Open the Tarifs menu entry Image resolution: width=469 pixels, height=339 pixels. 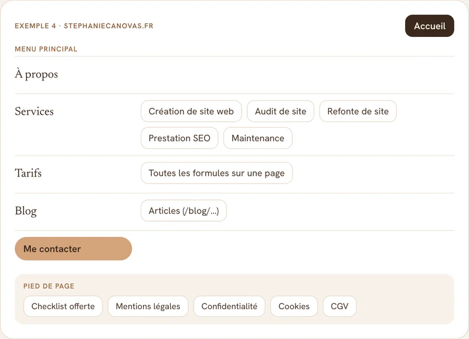[28, 173]
